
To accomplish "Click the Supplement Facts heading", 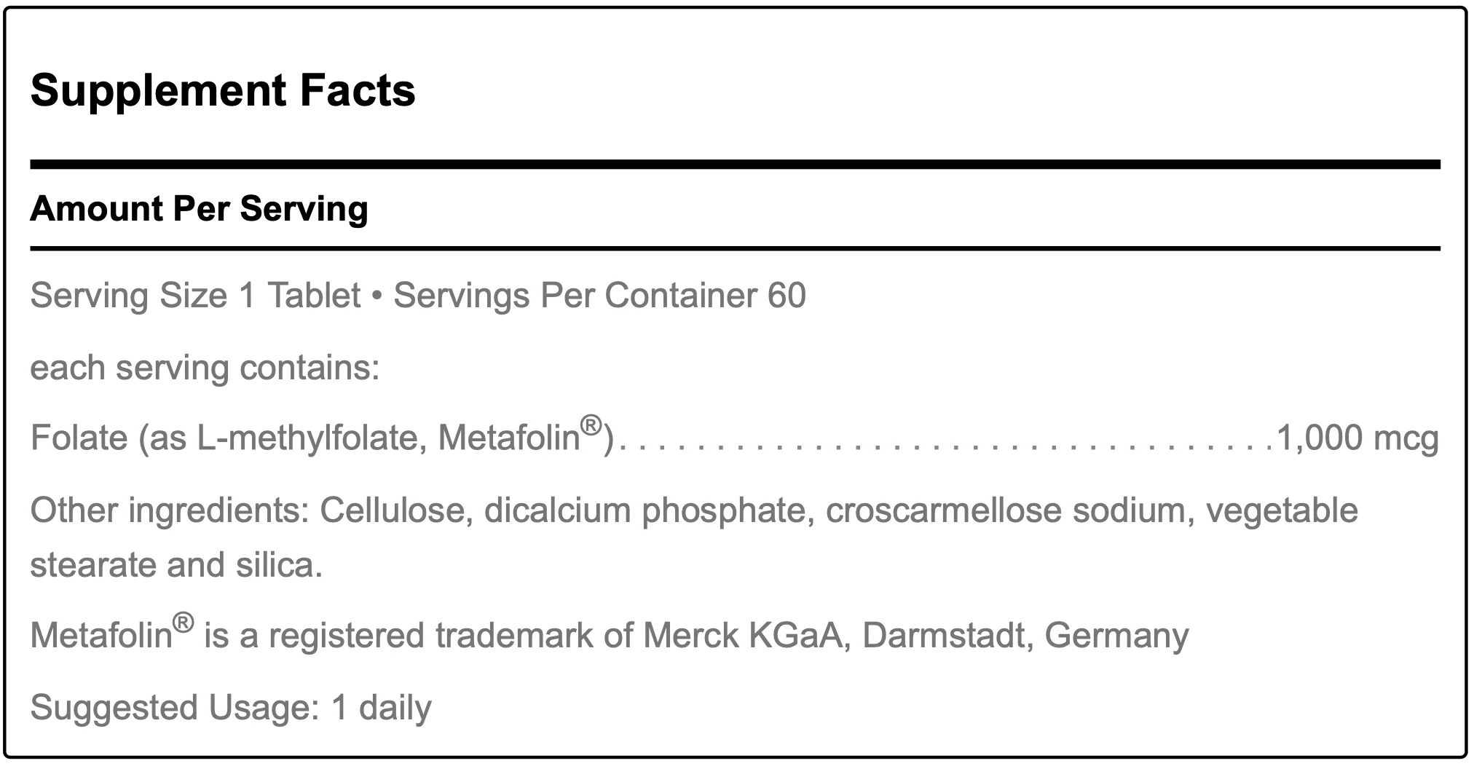I will [x=223, y=91].
